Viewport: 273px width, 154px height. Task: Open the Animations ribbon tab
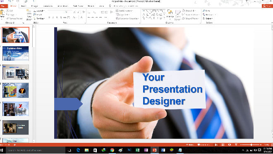tap(63, 6)
